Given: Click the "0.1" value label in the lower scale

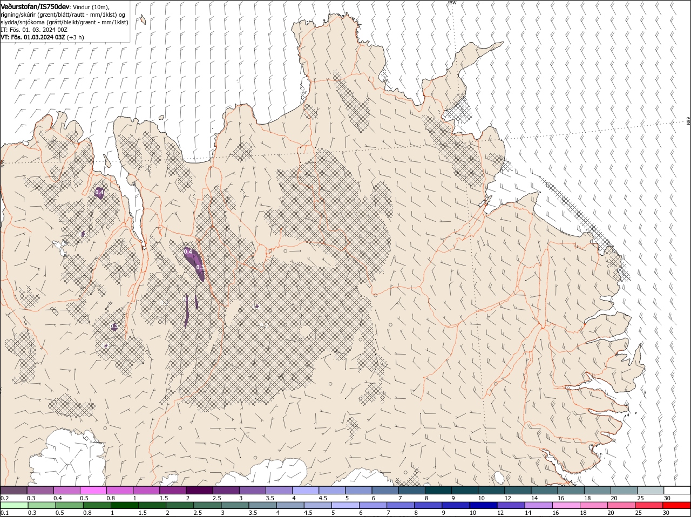Looking at the screenshot, I should pos(4,513).
